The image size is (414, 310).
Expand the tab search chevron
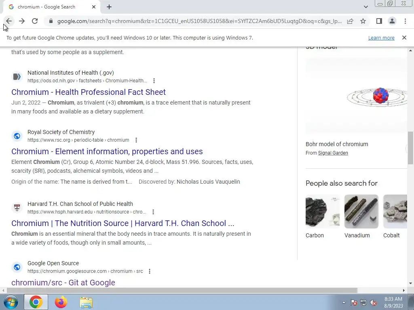[365, 7]
